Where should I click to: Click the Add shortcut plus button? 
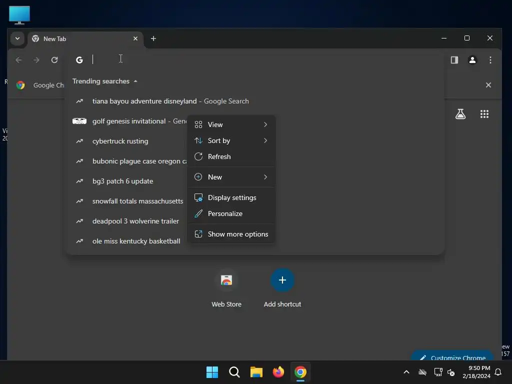point(282,280)
